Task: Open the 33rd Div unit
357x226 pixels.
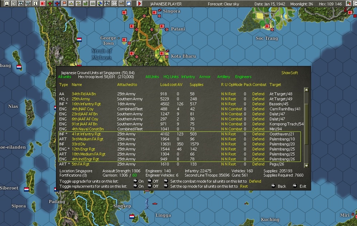Action: [x=79, y=144]
